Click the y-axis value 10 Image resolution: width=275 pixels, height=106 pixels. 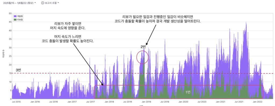tap(10, 82)
